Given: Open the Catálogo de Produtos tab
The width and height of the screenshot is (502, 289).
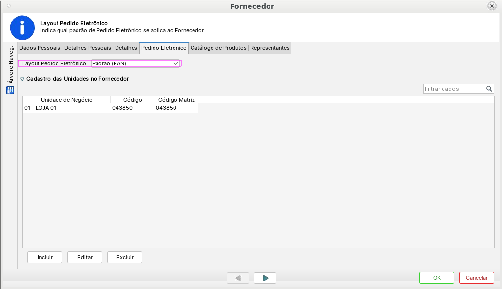Looking at the screenshot, I should pos(218,48).
